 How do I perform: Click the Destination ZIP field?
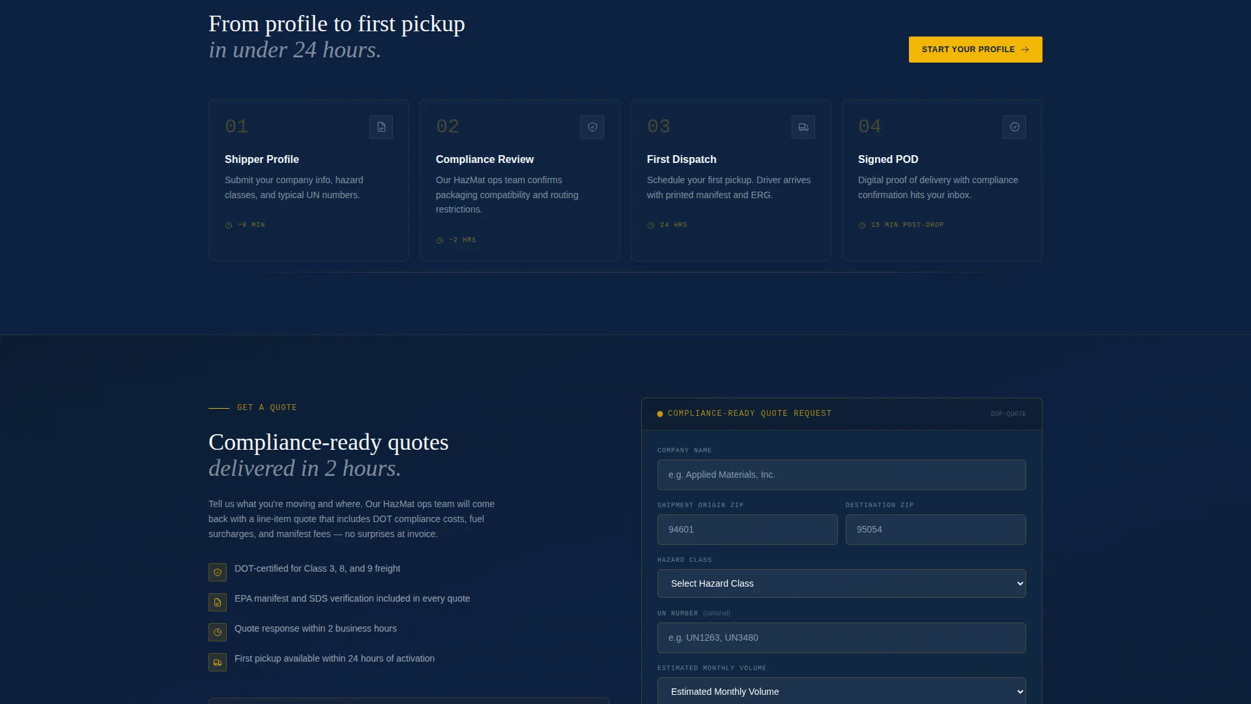tap(936, 529)
